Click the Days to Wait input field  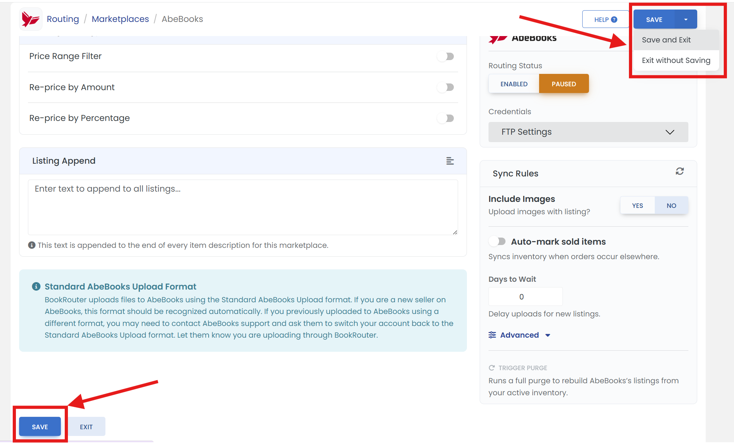coord(525,297)
